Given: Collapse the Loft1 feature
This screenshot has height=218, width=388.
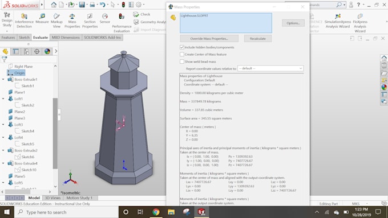Looking at the screenshot, I should point(3,98).
